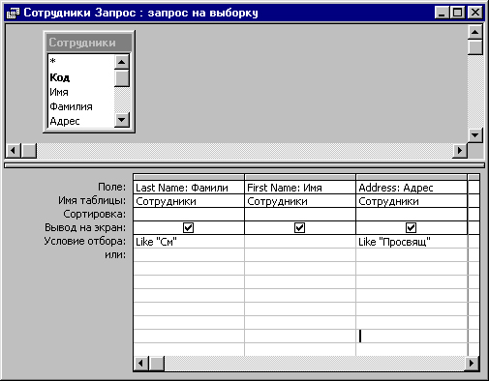Click the Поле: row label
Screen dimensions: 489x381
click(112, 187)
